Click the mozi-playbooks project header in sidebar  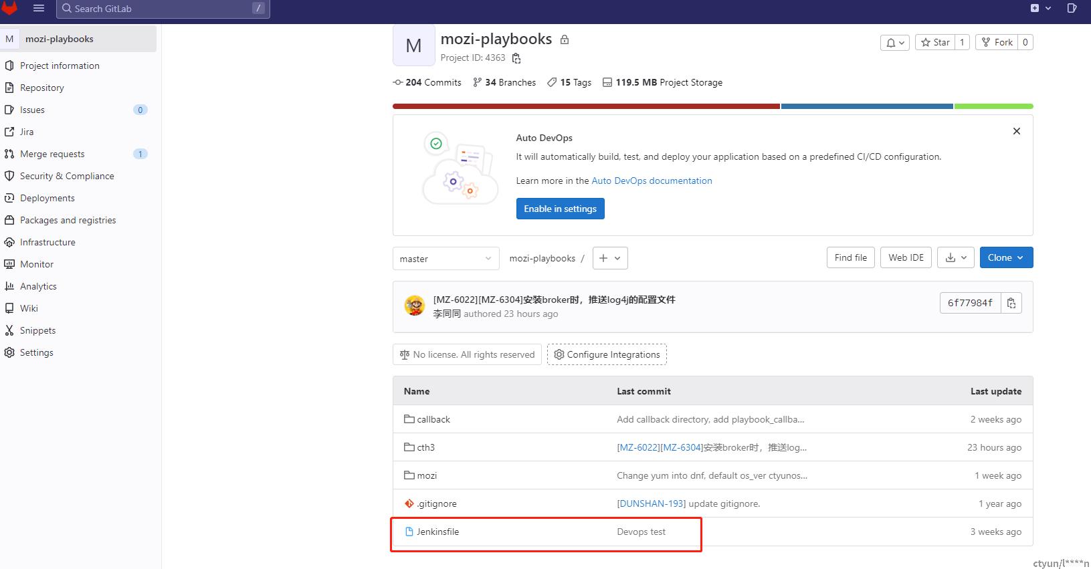[x=78, y=39]
